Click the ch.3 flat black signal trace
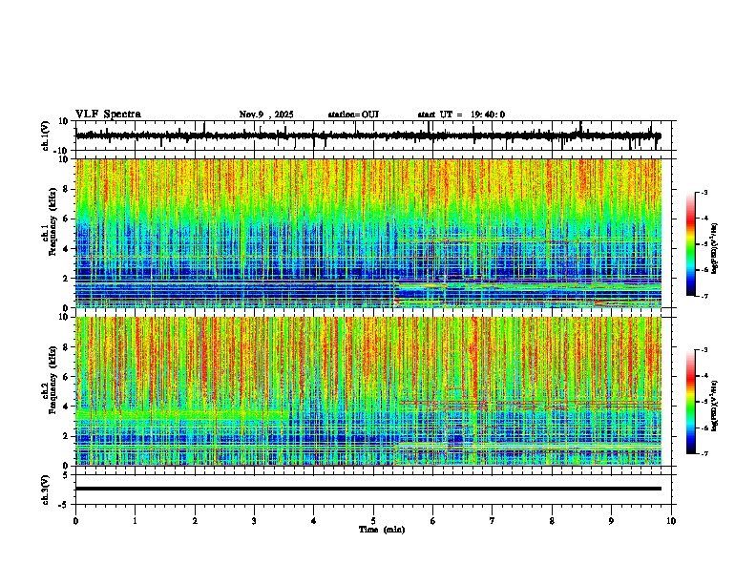The height and width of the screenshot is (584, 756). [368, 489]
